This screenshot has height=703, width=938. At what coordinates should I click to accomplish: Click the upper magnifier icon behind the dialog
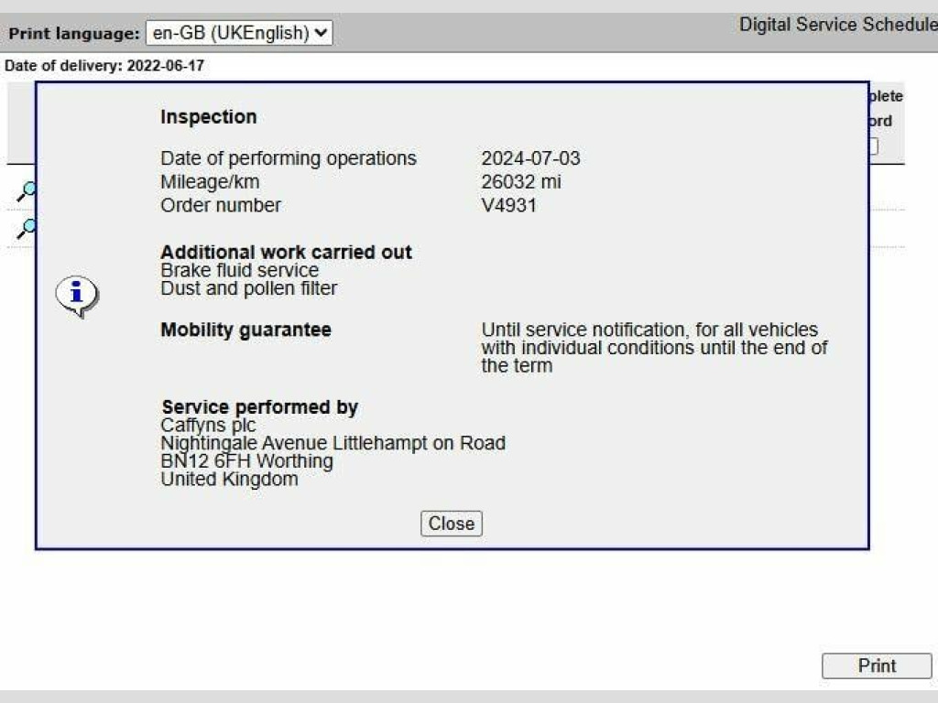(27, 190)
